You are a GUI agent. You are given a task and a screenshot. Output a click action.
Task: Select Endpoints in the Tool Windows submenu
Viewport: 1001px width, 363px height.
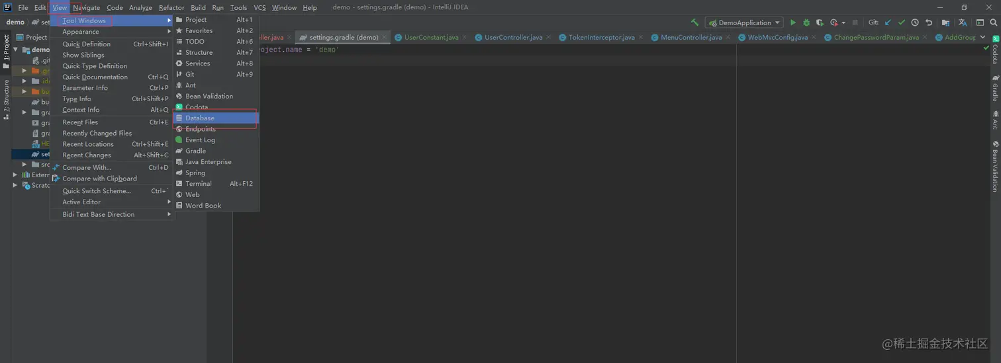pos(216,129)
